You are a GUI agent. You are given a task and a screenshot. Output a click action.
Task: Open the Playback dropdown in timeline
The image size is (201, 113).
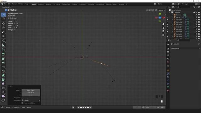point(10,107)
